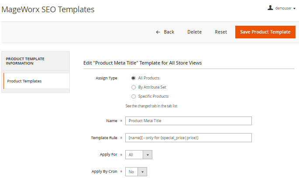Click the user avatar icon
Screen dimensions: 299x178
[270, 8]
